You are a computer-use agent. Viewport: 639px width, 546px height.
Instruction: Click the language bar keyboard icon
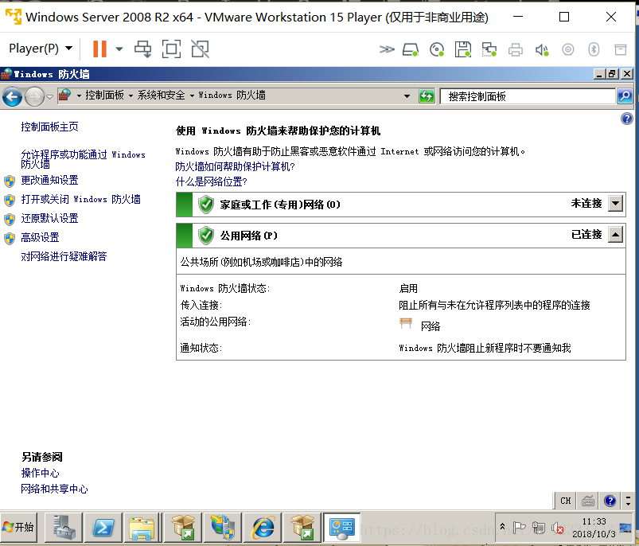[587, 501]
